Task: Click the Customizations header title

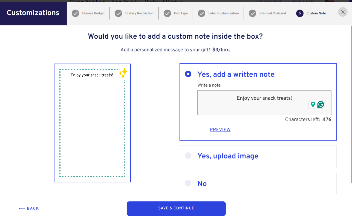Action: coord(33,13)
